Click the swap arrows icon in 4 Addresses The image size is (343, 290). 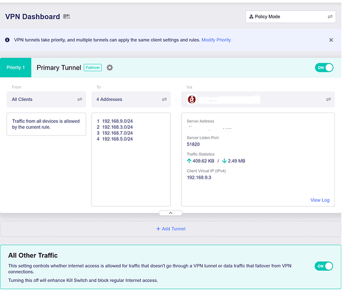tap(165, 99)
